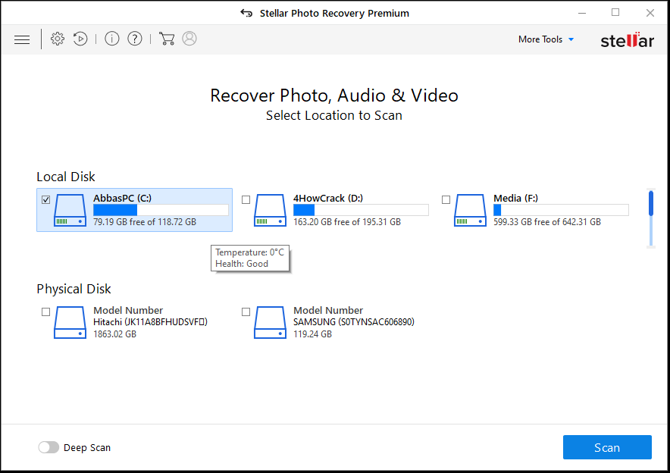Click the Media (F:) usage bar
Image resolution: width=670 pixels, height=473 pixels.
click(x=561, y=210)
